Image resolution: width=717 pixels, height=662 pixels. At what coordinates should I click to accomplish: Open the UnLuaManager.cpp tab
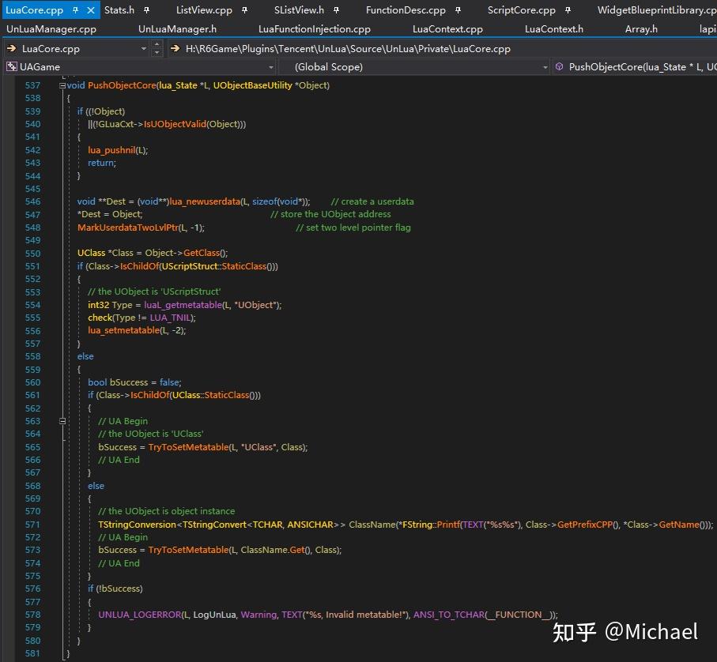(51, 29)
